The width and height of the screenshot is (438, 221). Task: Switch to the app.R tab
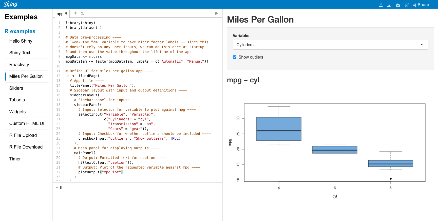coord(62,14)
